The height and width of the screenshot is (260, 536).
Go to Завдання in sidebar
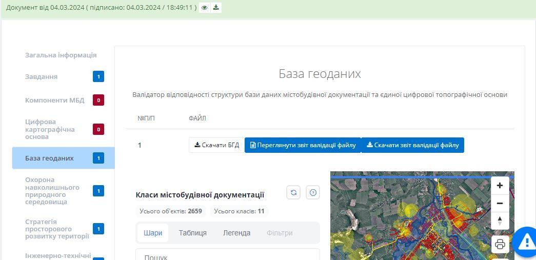[x=42, y=77]
